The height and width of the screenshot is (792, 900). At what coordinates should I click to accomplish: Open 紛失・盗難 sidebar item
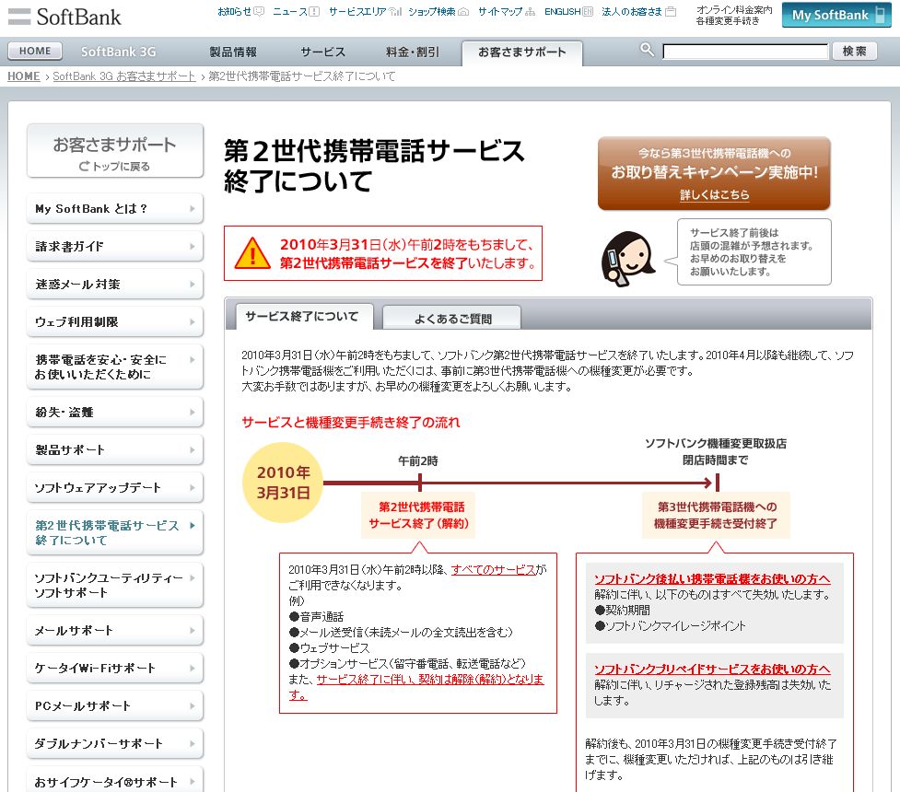[115, 412]
